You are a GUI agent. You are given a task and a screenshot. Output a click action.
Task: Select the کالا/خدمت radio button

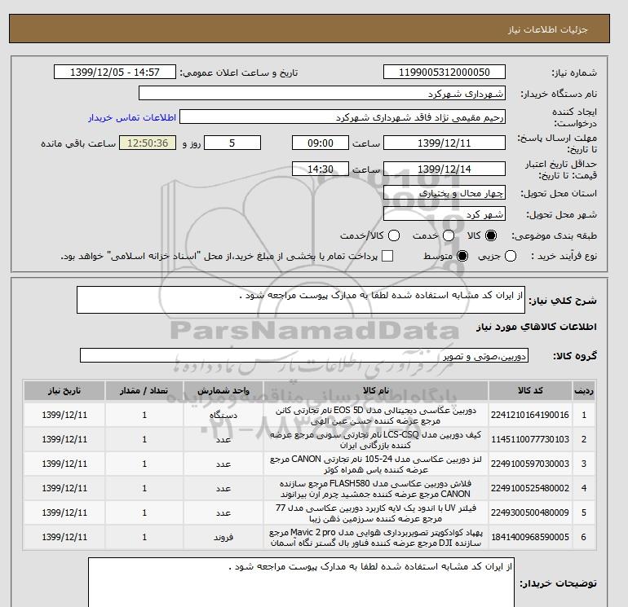pyautogui.click(x=394, y=235)
